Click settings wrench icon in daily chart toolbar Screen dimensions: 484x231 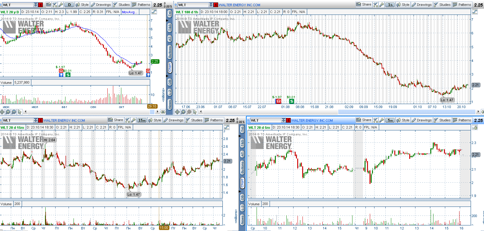coord(61,5)
